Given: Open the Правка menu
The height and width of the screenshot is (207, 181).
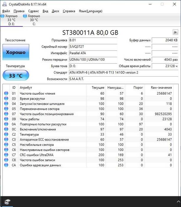Looking at the screenshot, I should (x=19, y=11).
